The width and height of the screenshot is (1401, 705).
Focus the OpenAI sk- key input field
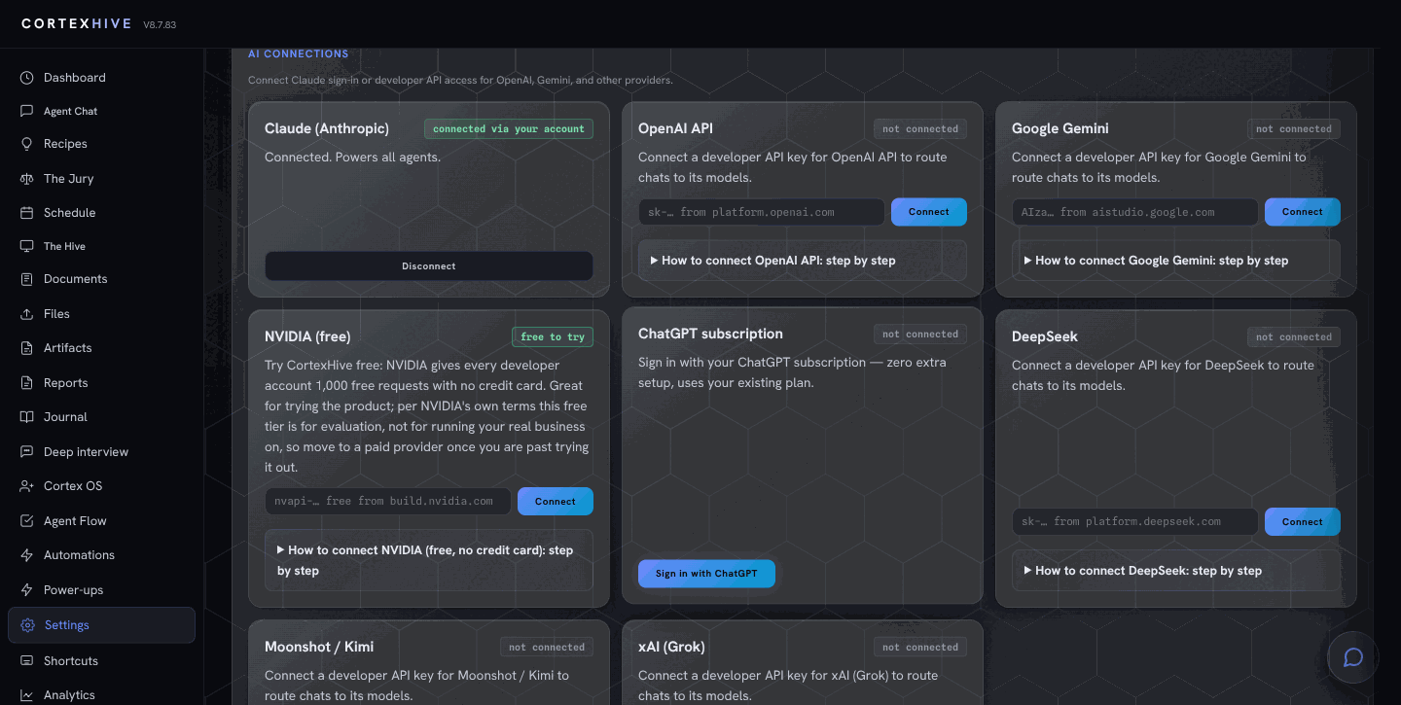point(762,212)
